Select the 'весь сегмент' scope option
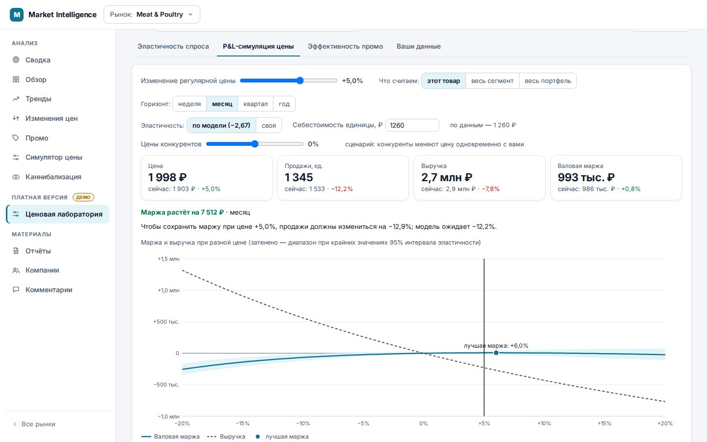Viewport: 707px width, 442px height. click(492, 81)
